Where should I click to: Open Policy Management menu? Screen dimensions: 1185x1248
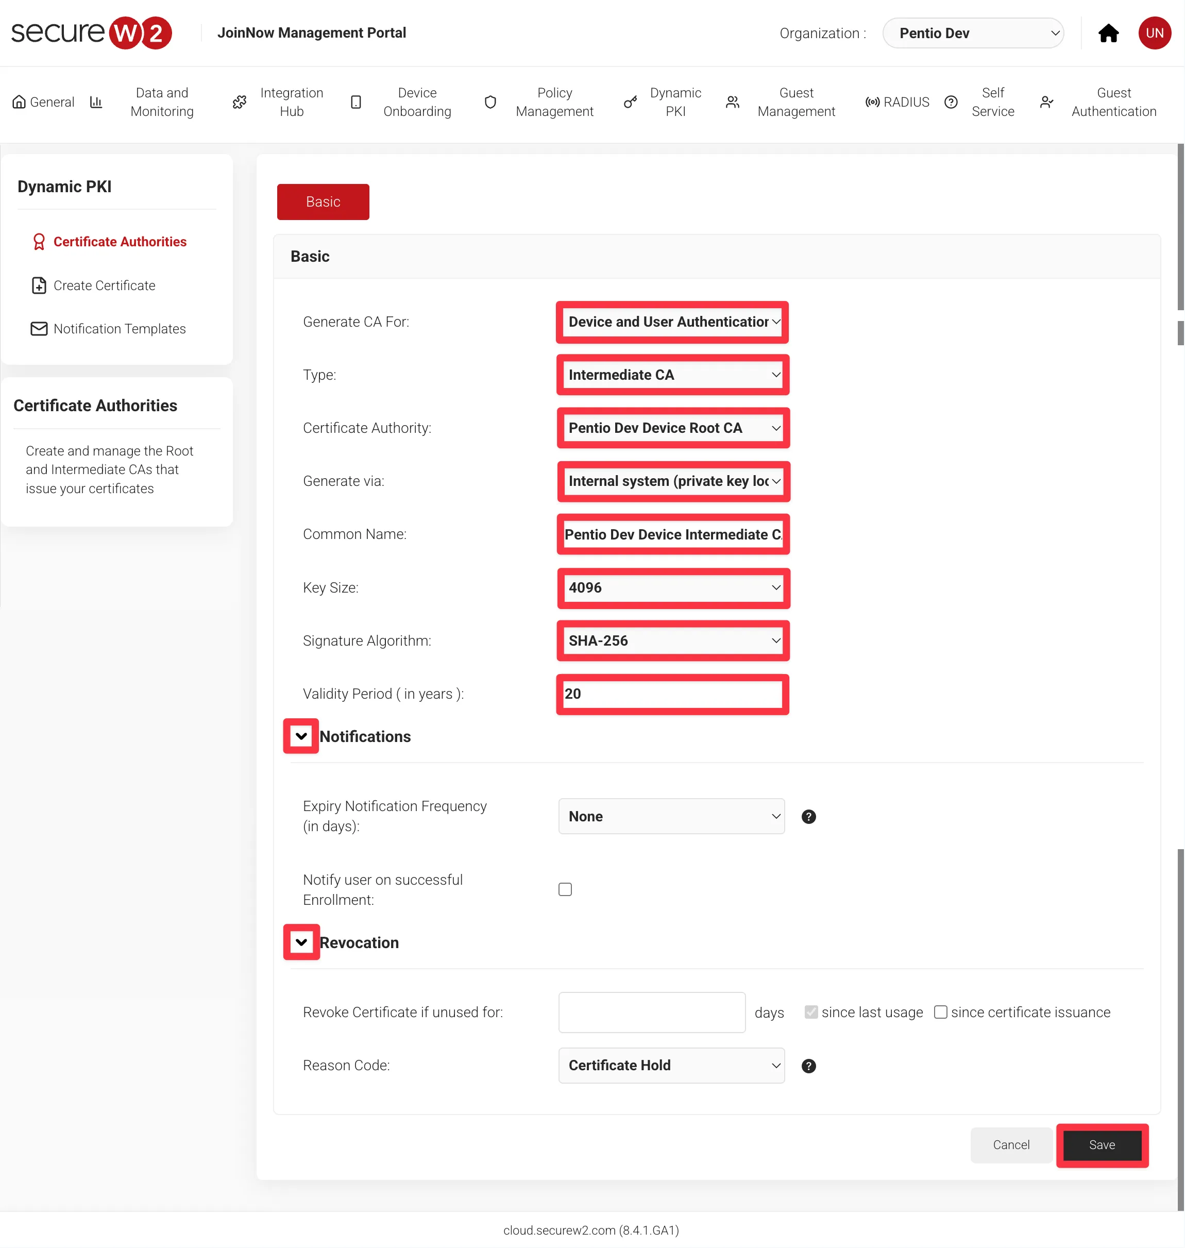554,102
